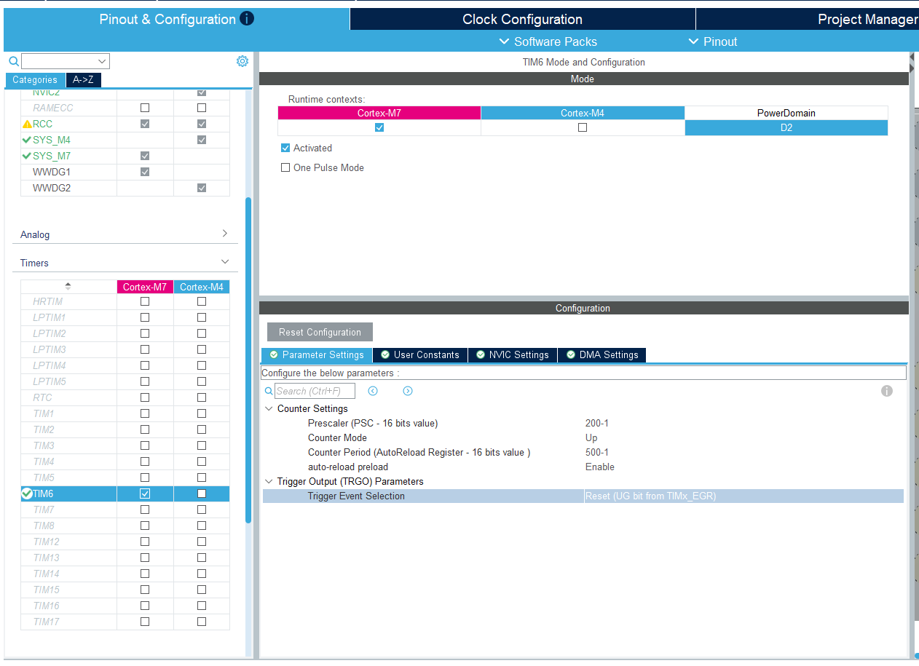919x666 pixels.
Task: Click the auto-reload preload Enable value
Action: [600, 467]
